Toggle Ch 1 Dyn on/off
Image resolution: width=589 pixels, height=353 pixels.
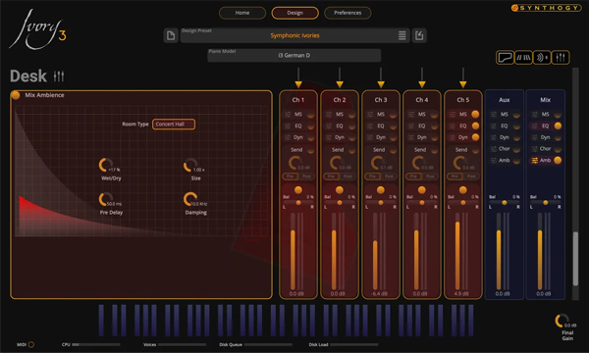tap(310, 137)
